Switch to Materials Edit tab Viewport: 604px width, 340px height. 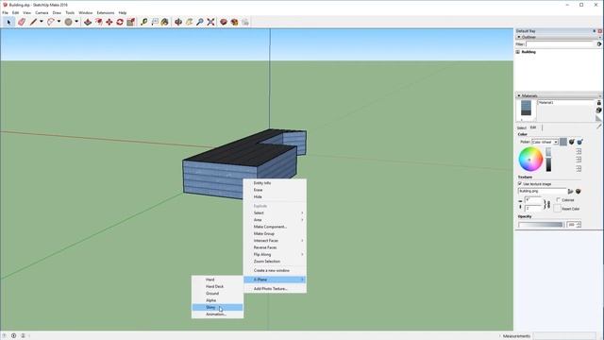tap(533, 127)
